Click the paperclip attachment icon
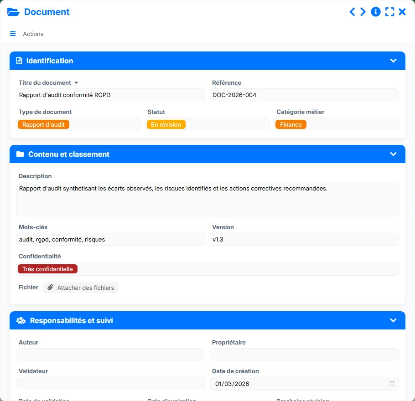Screen dimensions: 415x401 (x=50, y=287)
